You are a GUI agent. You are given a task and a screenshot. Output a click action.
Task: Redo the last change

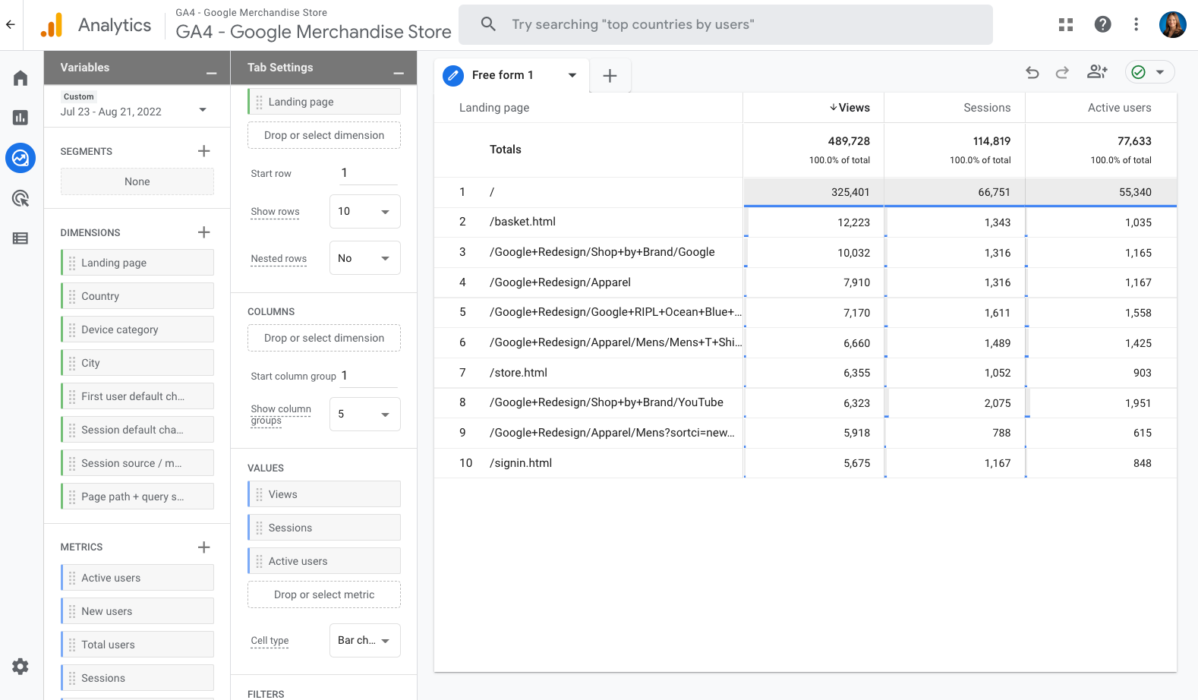1062,72
